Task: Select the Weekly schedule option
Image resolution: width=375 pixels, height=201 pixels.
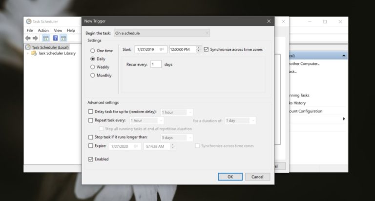Action: pos(93,67)
